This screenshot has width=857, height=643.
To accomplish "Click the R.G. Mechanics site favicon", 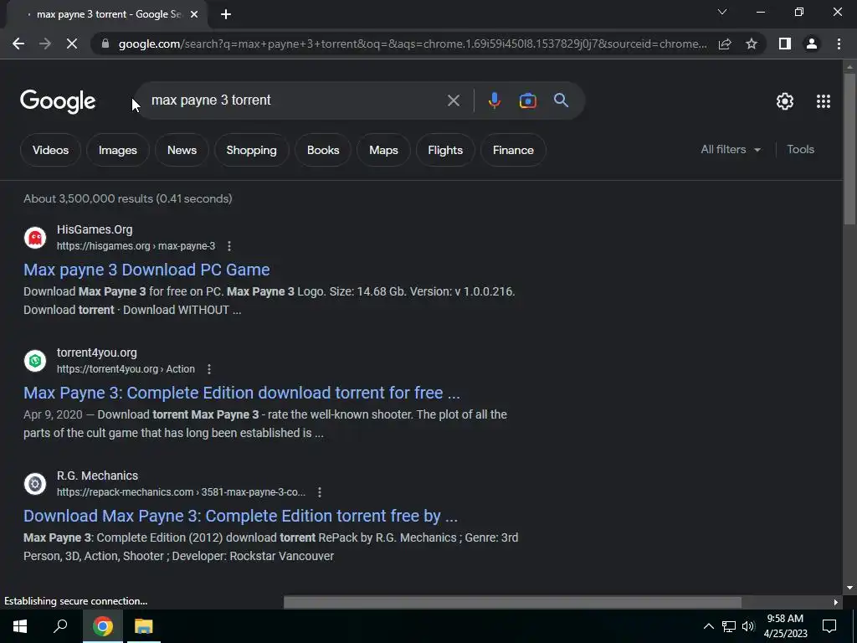I will coord(35,484).
